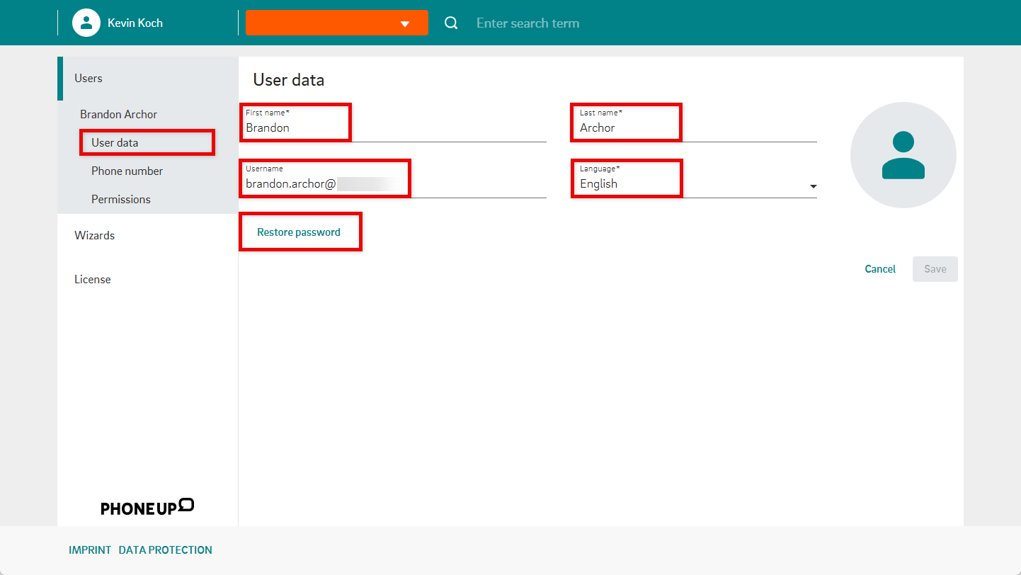Click the Restore password button

tap(299, 232)
